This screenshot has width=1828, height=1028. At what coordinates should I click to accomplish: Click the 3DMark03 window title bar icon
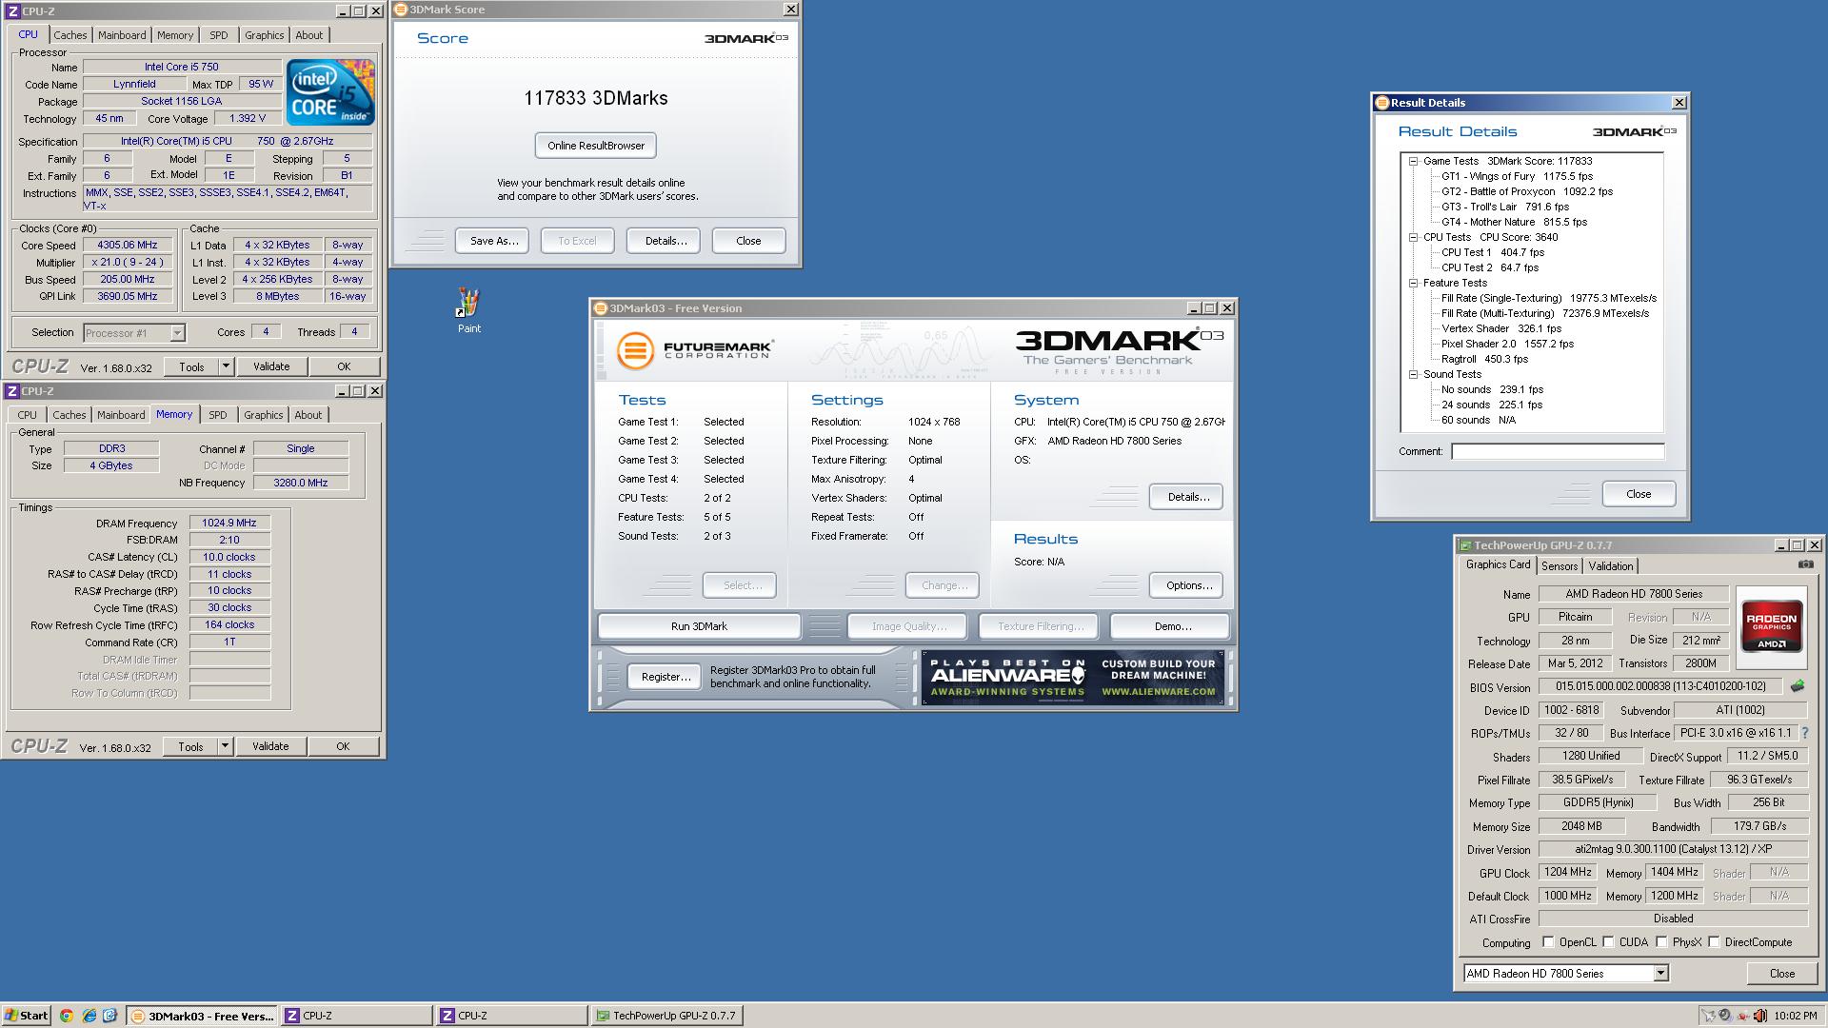pos(600,308)
